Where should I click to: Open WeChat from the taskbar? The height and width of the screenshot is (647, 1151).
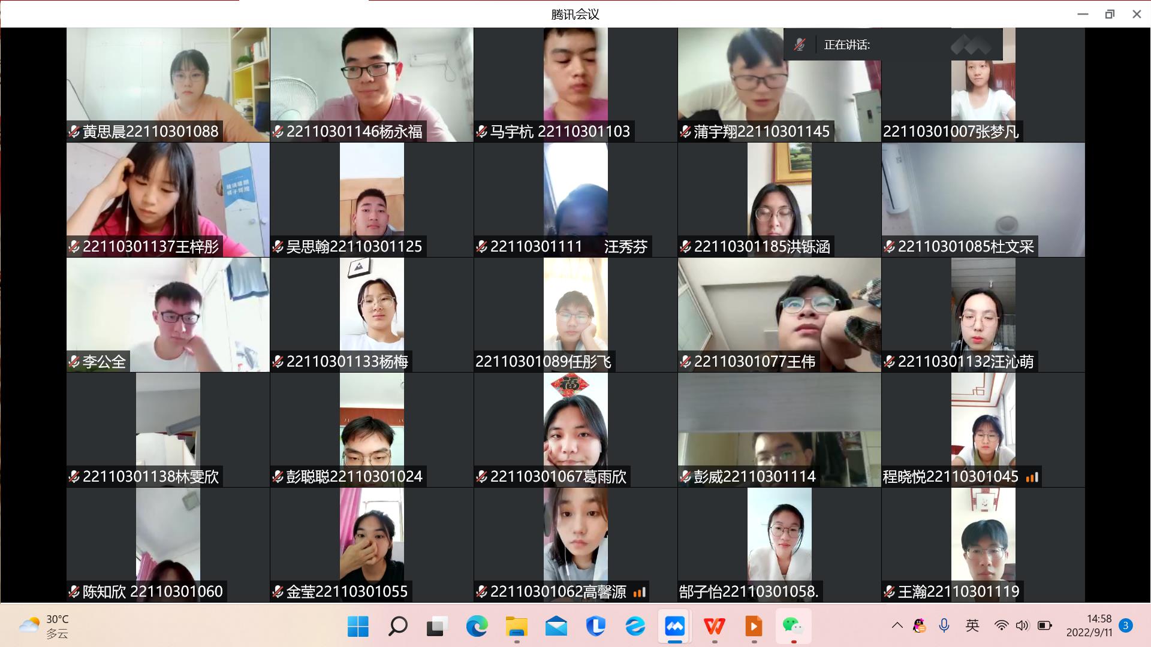[x=793, y=627]
